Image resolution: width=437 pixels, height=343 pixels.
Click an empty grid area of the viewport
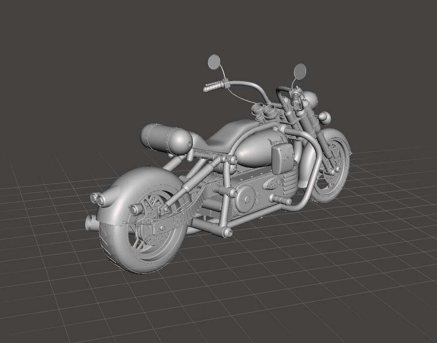tap(64, 299)
